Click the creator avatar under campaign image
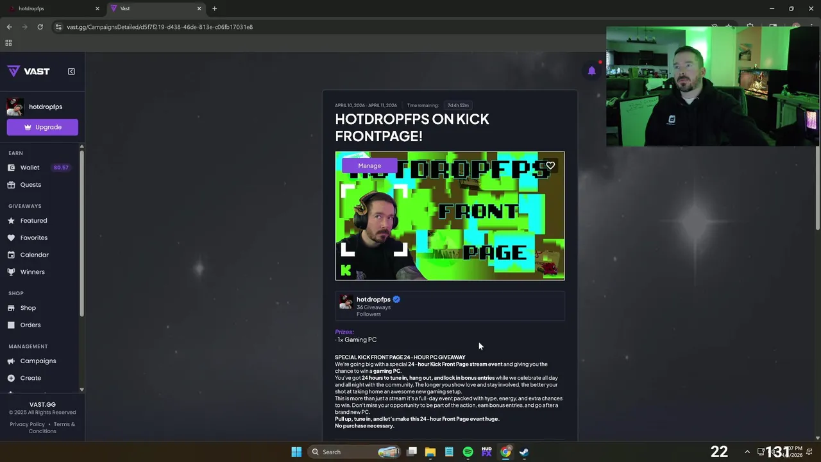821x462 pixels. 346,302
